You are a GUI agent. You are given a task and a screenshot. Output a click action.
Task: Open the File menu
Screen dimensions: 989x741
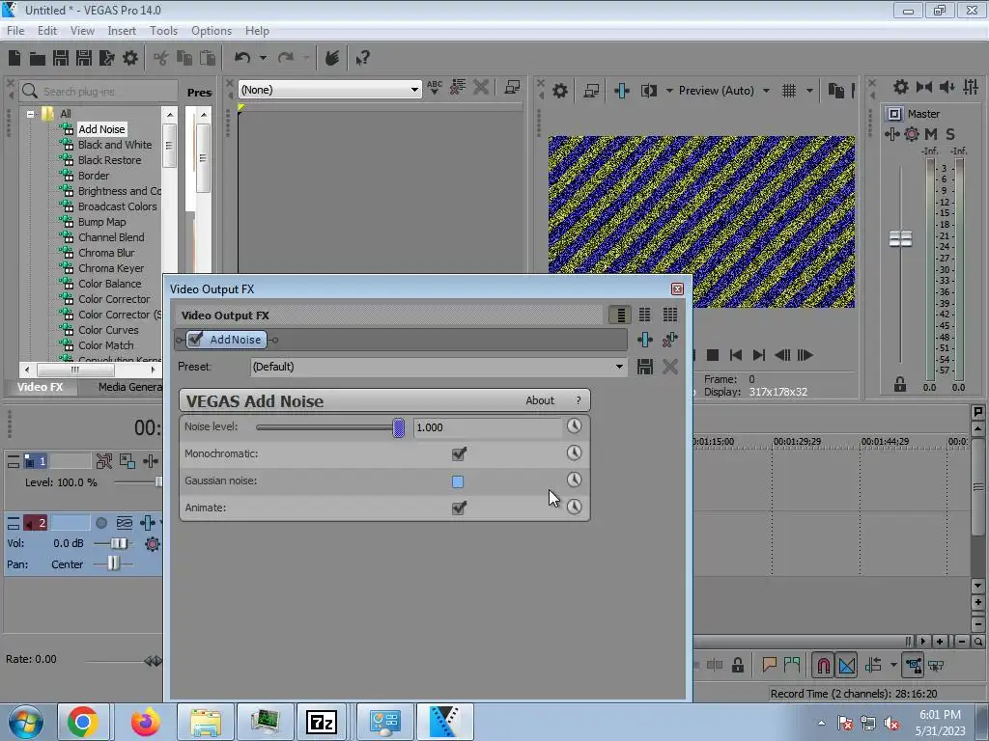(x=15, y=30)
